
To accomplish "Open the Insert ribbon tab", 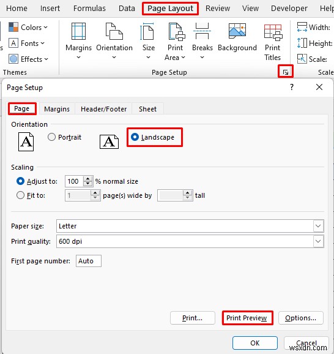I will tap(50, 9).
